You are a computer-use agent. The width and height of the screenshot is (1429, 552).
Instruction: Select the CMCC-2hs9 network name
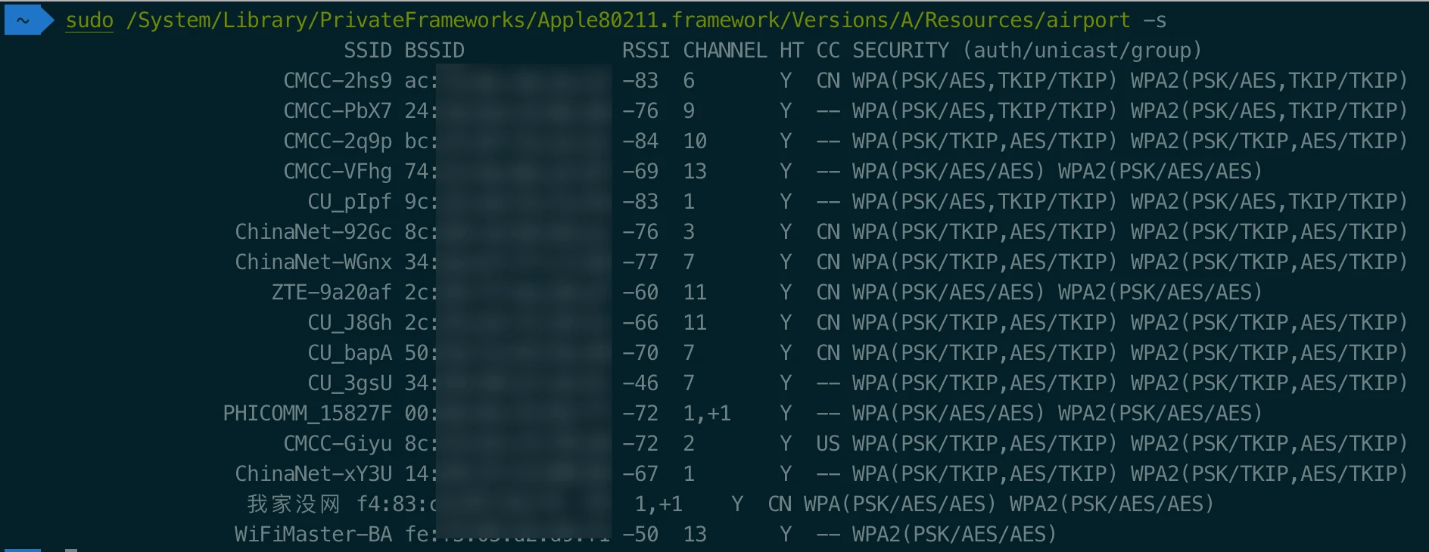pyautogui.click(x=338, y=81)
